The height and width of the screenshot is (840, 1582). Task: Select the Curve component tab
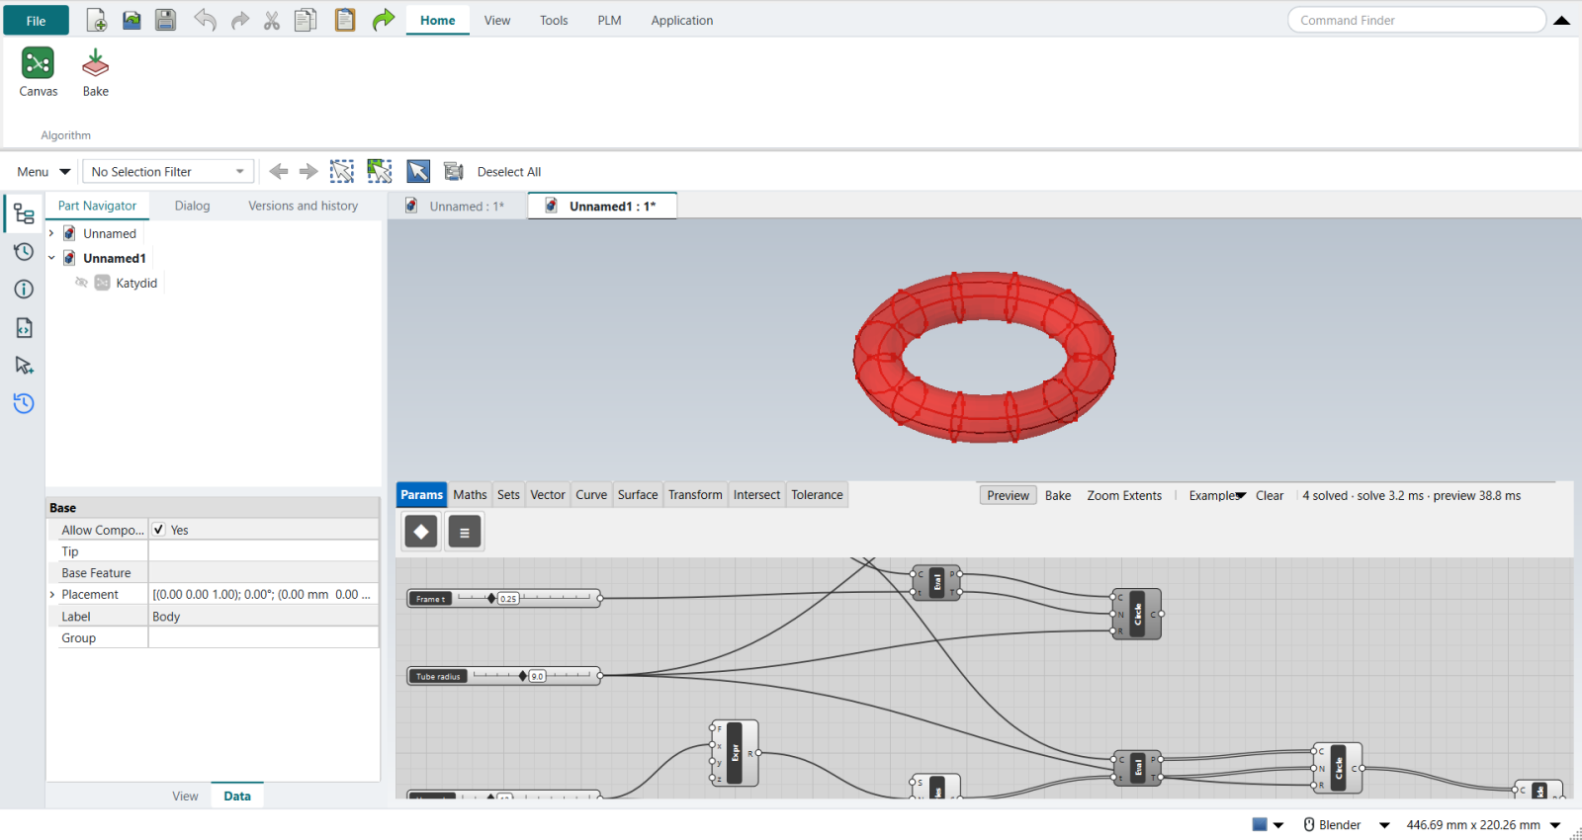591,495
